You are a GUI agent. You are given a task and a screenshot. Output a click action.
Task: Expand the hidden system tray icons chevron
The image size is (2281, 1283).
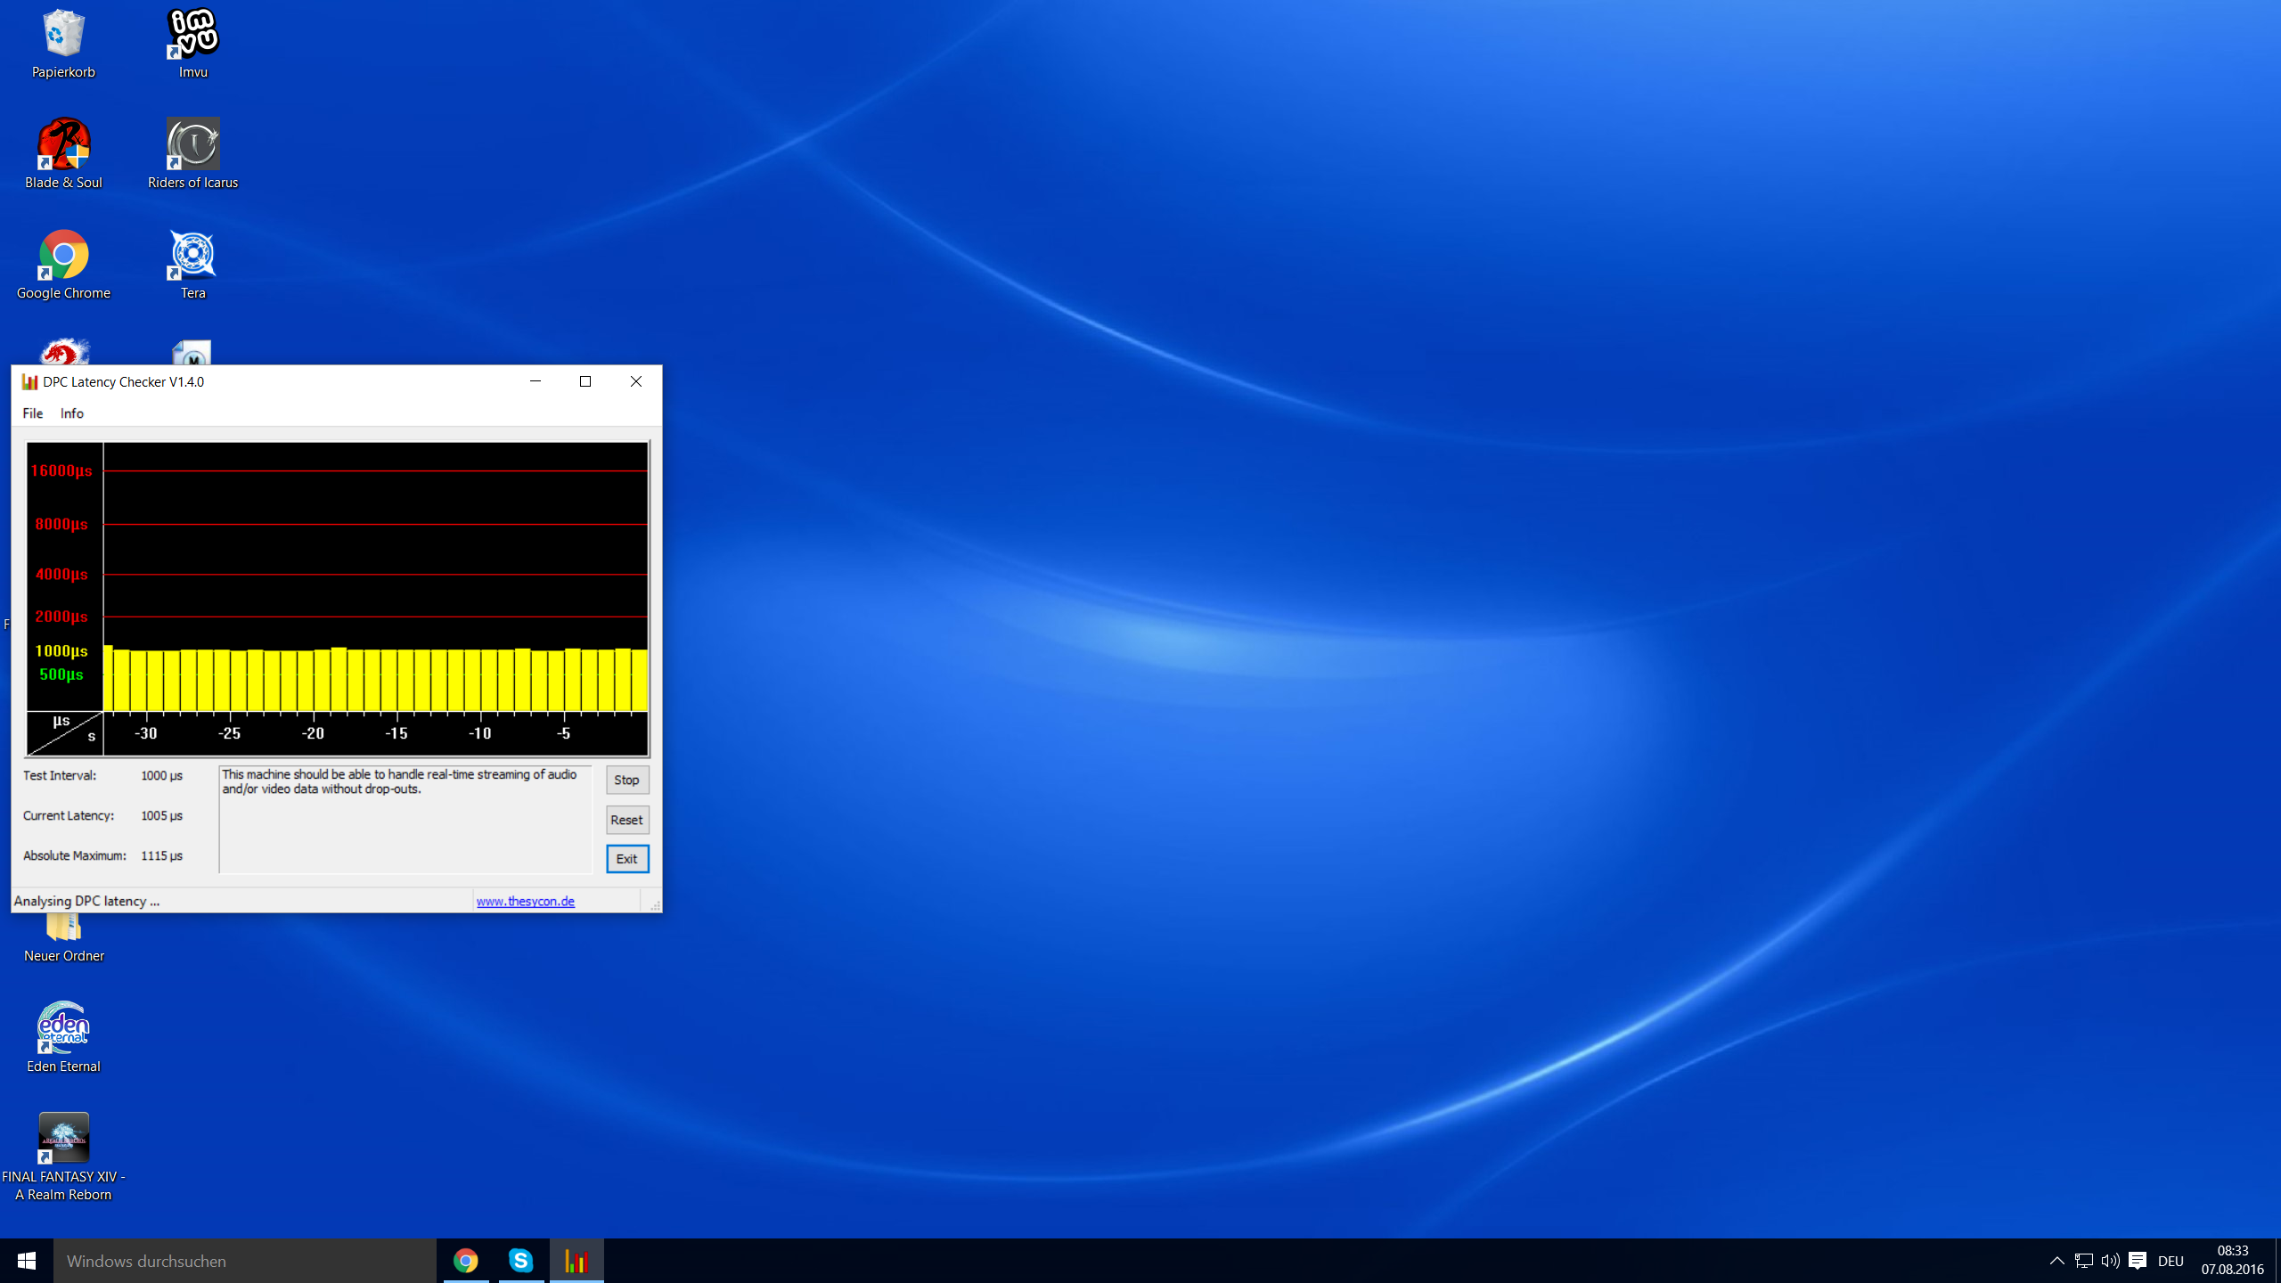click(2056, 1261)
